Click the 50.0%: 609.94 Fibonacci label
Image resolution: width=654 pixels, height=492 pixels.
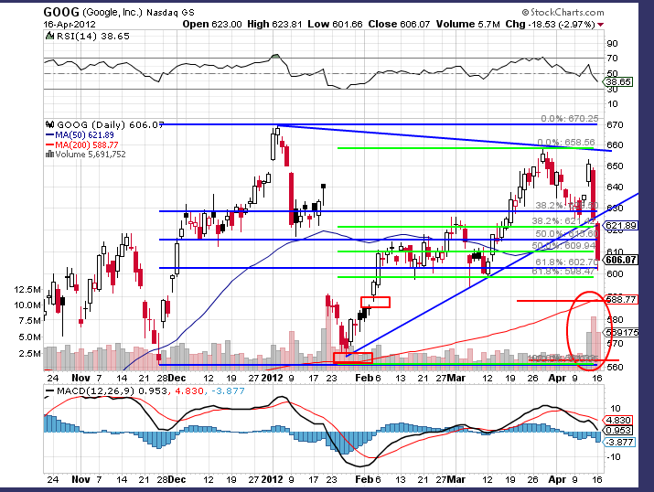tap(566, 246)
